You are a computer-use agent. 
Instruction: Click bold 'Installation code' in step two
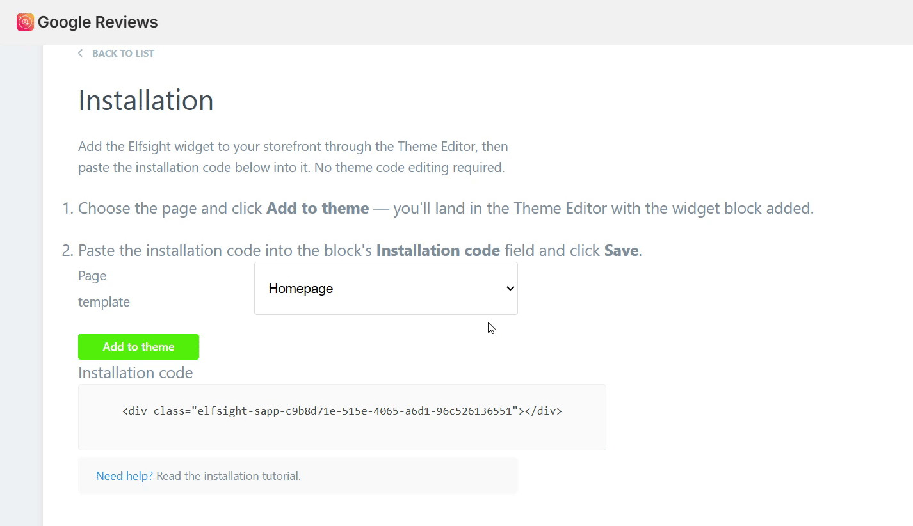click(x=438, y=251)
